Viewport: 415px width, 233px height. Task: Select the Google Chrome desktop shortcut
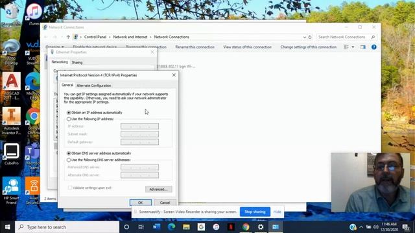coord(32,121)
